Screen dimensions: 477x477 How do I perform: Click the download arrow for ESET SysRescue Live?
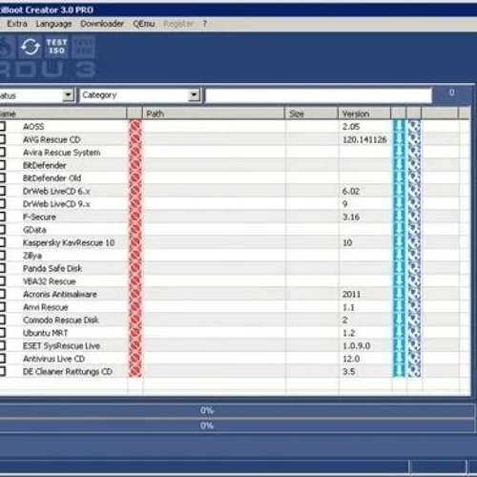pyautogui.click(x=399, y=345)
